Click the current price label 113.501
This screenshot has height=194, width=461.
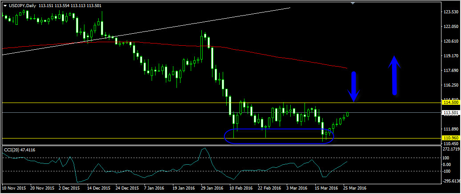[x=450, y=112]
